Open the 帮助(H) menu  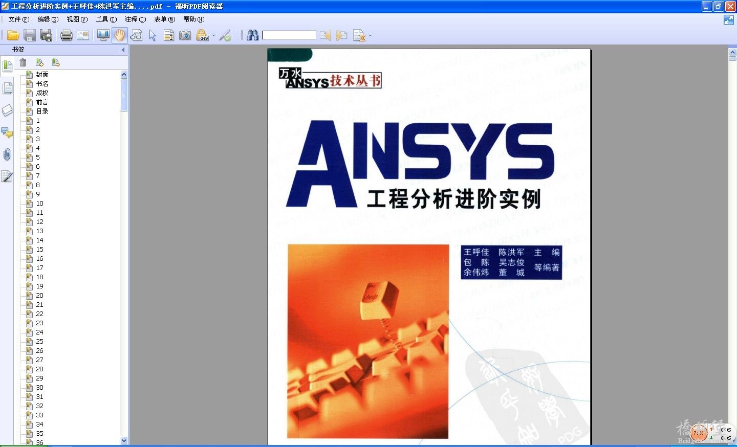[194, 19]
